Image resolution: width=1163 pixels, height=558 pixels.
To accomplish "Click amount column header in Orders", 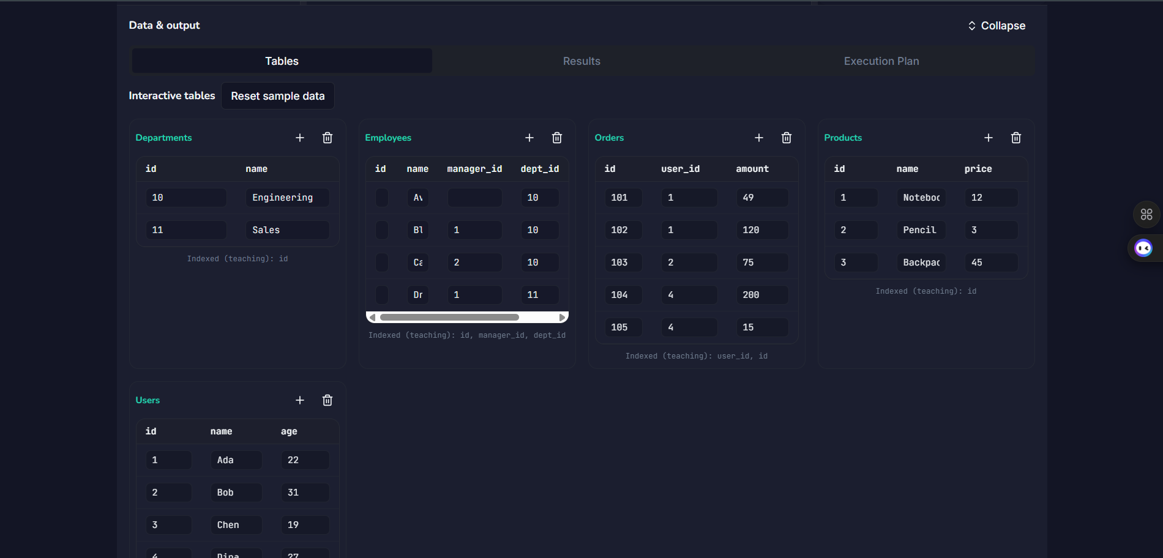I will [752, 169].
